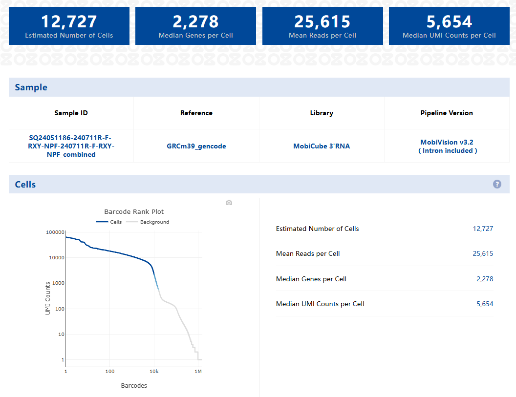This screenshot has width=516, height=397.
Task: Click the Barcode Rank Plot title
Action: (x=134, y=211)
